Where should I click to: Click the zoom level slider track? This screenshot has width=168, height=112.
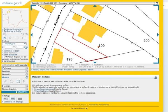(15, 34)
